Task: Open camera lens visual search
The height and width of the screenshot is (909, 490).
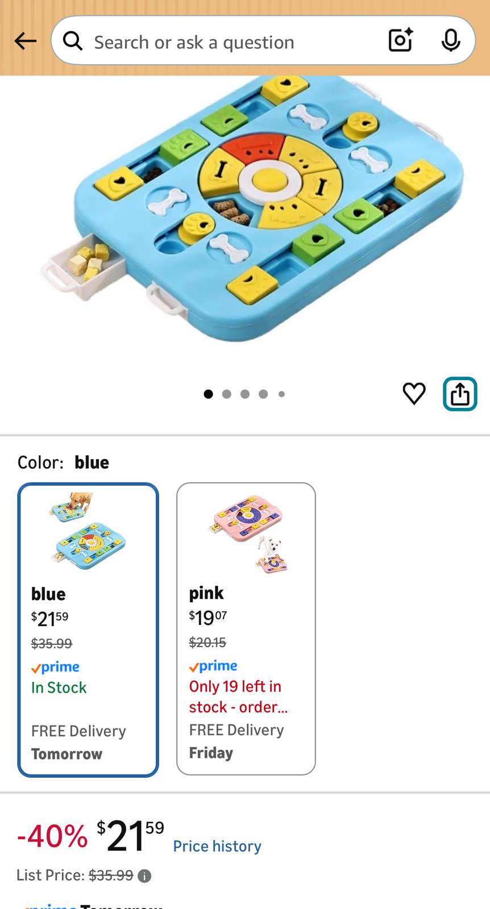Action: (x=400, y=41)
